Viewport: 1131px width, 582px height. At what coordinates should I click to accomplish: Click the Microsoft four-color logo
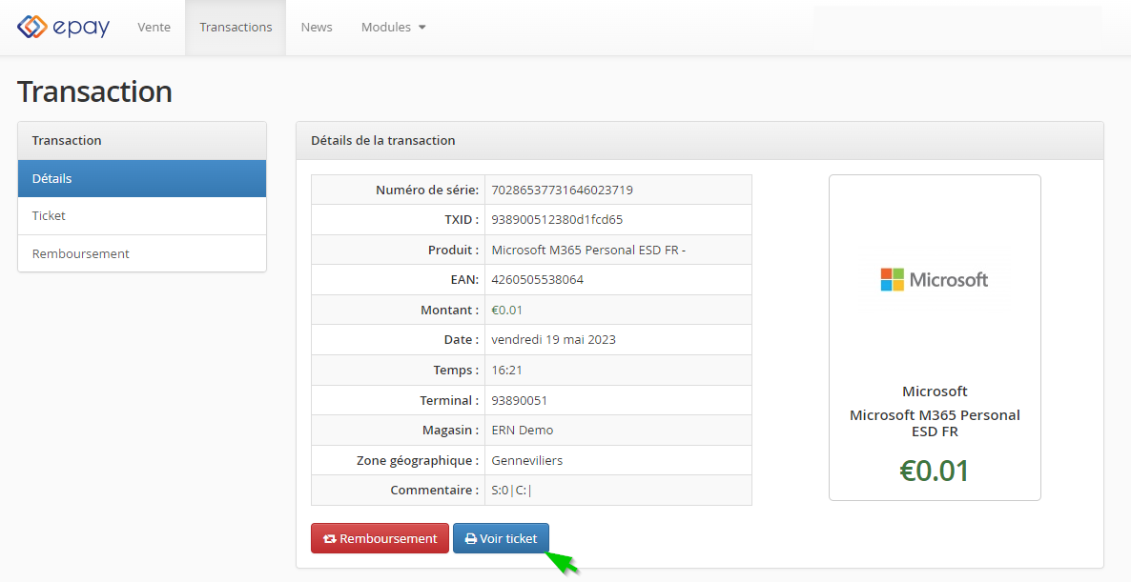(893, 279)
